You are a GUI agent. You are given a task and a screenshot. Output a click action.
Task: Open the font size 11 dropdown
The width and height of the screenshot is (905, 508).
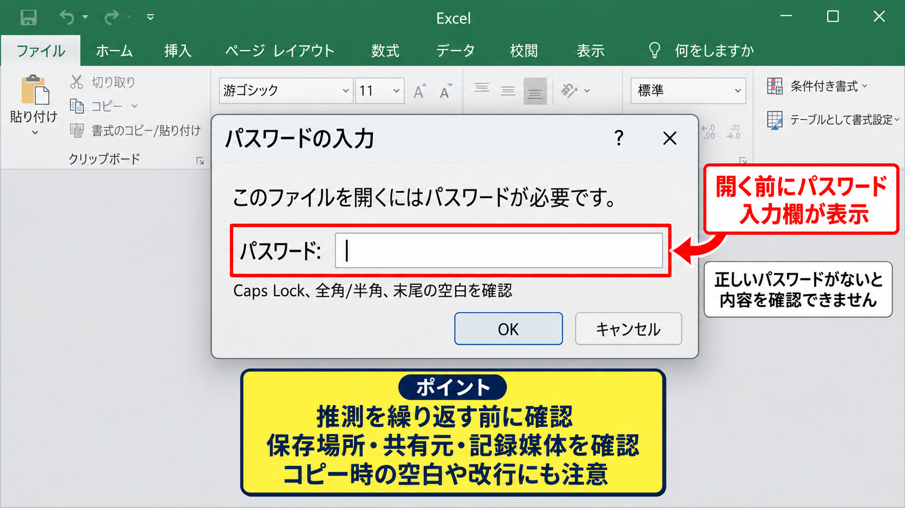click(x=396, y=91)
